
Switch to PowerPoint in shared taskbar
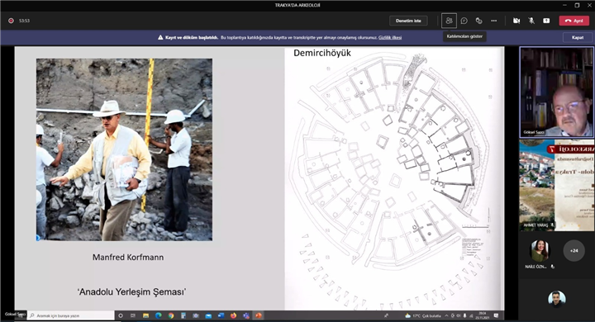[x=259, y=315]
